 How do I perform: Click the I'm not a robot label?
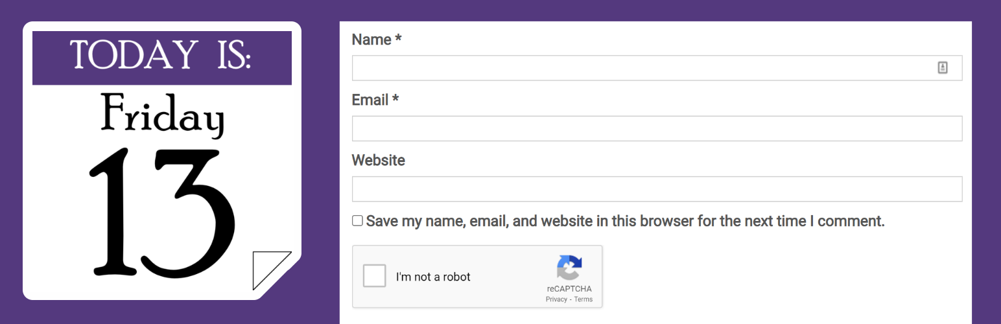[433, 277]
